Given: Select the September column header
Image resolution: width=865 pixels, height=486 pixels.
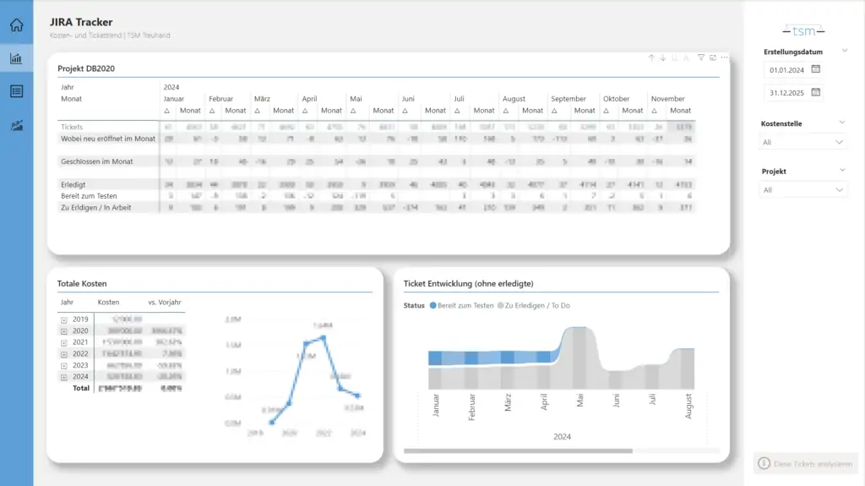Looking at the screenshot, I should point(569,99).
